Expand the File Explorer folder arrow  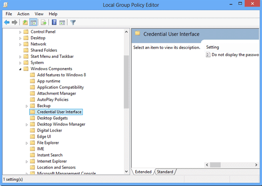[x=27, y=143]
